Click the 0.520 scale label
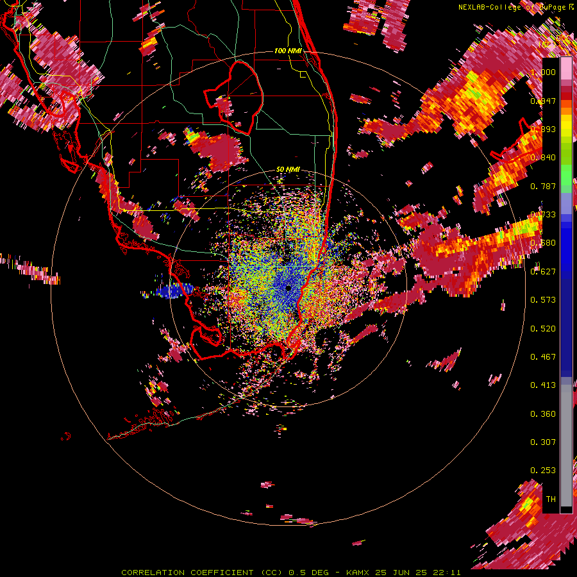The width and height of the screenshot is (577, 577). (543, 328)
